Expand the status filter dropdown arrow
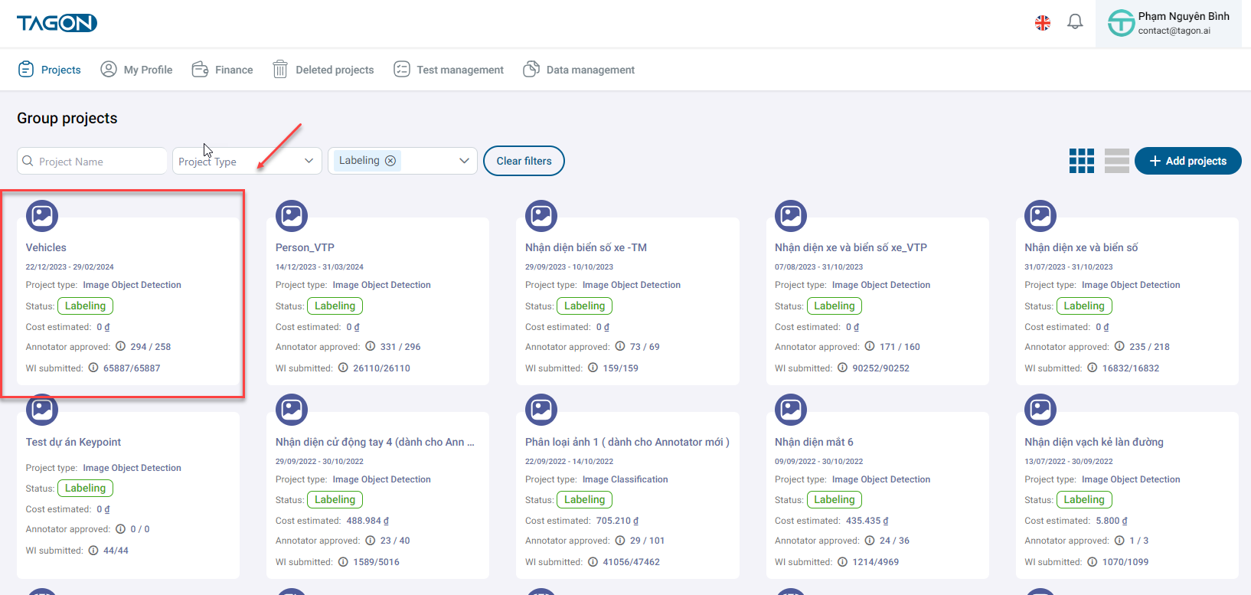This screenshot has height=595, width=1251. 464,161
